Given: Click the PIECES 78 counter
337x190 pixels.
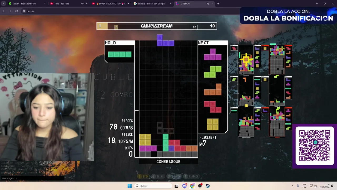Looking at the screenshot, I should (x=121, y=125).
